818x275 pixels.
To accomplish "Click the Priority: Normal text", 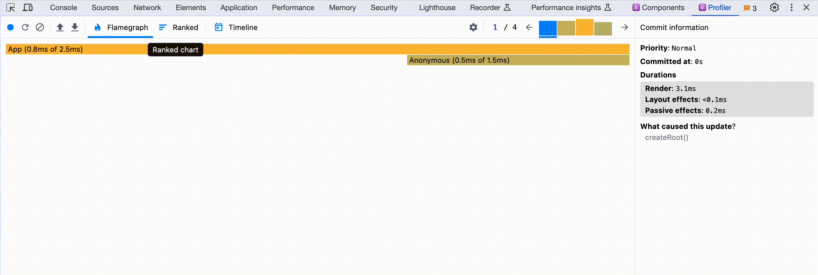I will pyautogui.click(x=668, y=48).
